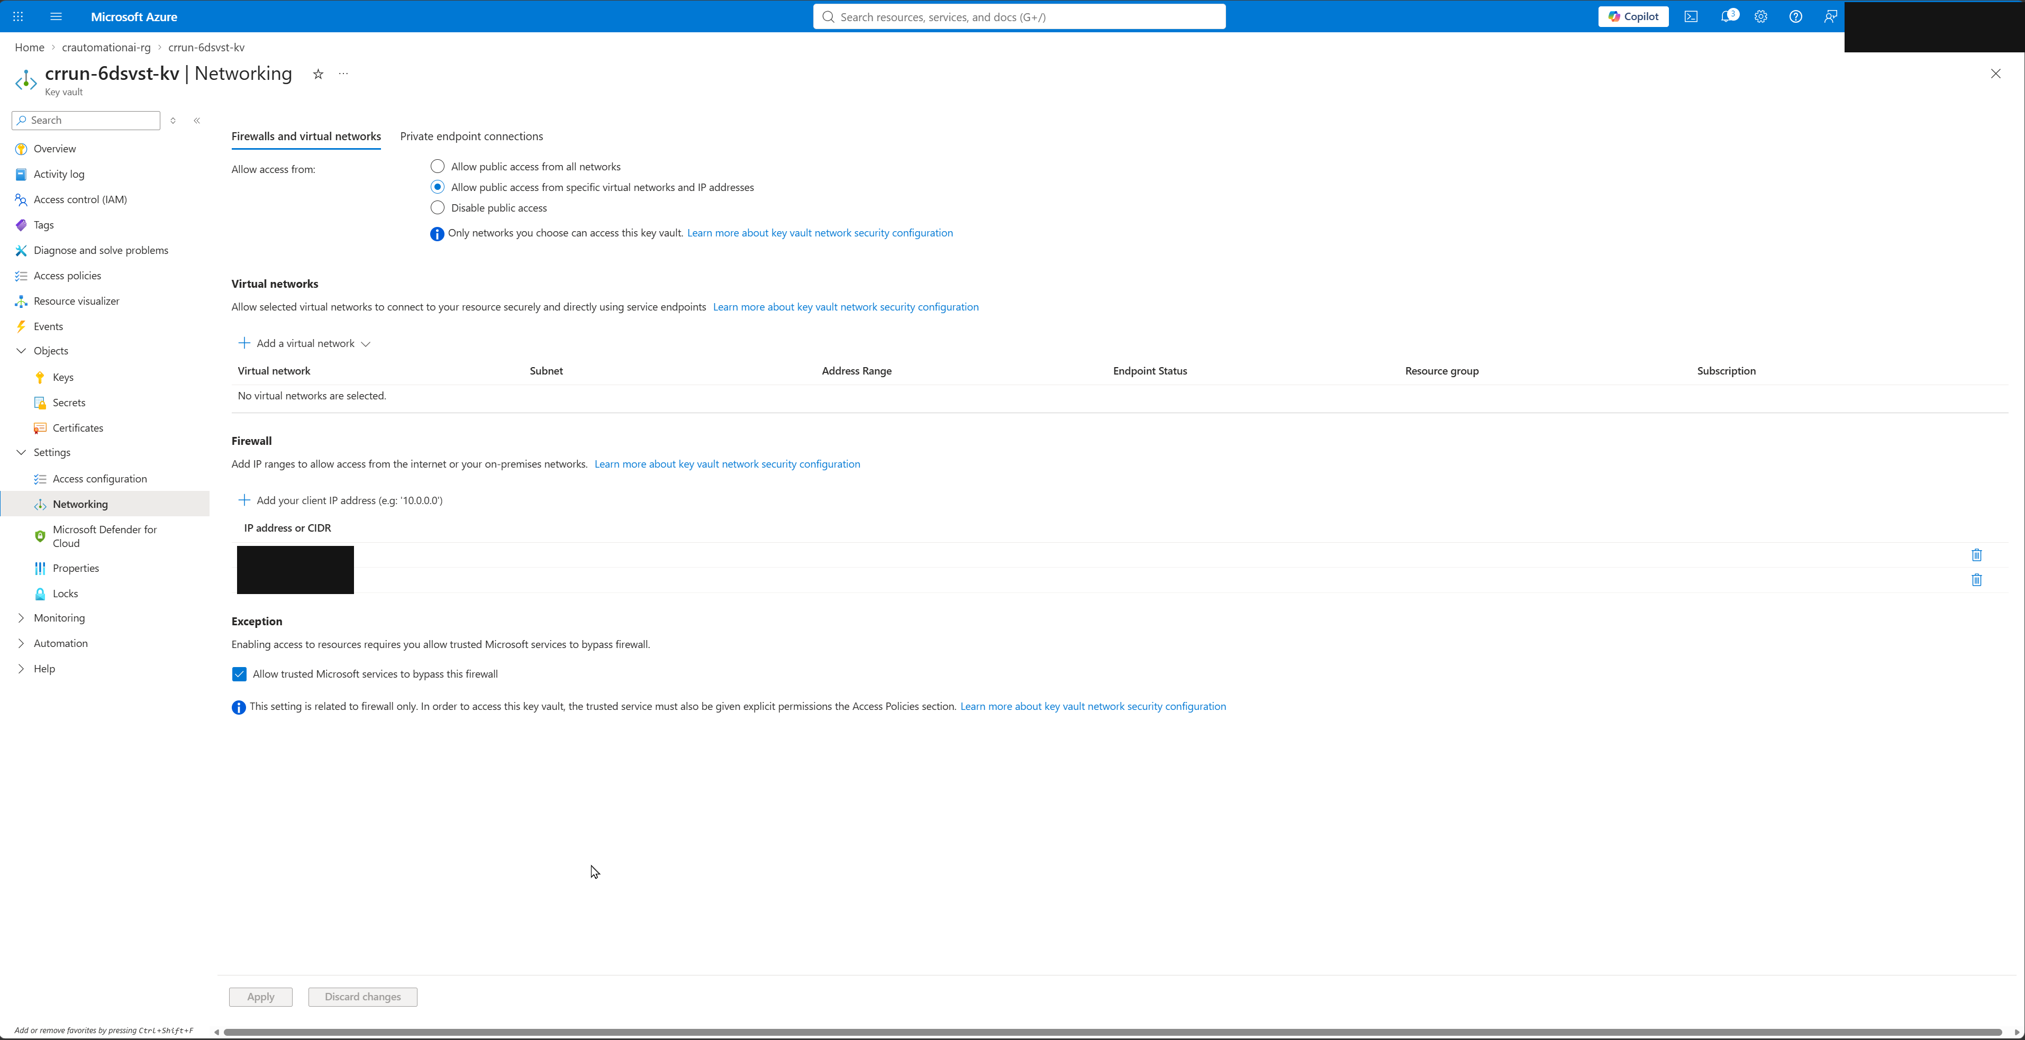This screenshot has width=2025, height=1040.
Task: Click the Diagnose and solve problems icon
Action: pyautogui.click(x=21, y=250)
